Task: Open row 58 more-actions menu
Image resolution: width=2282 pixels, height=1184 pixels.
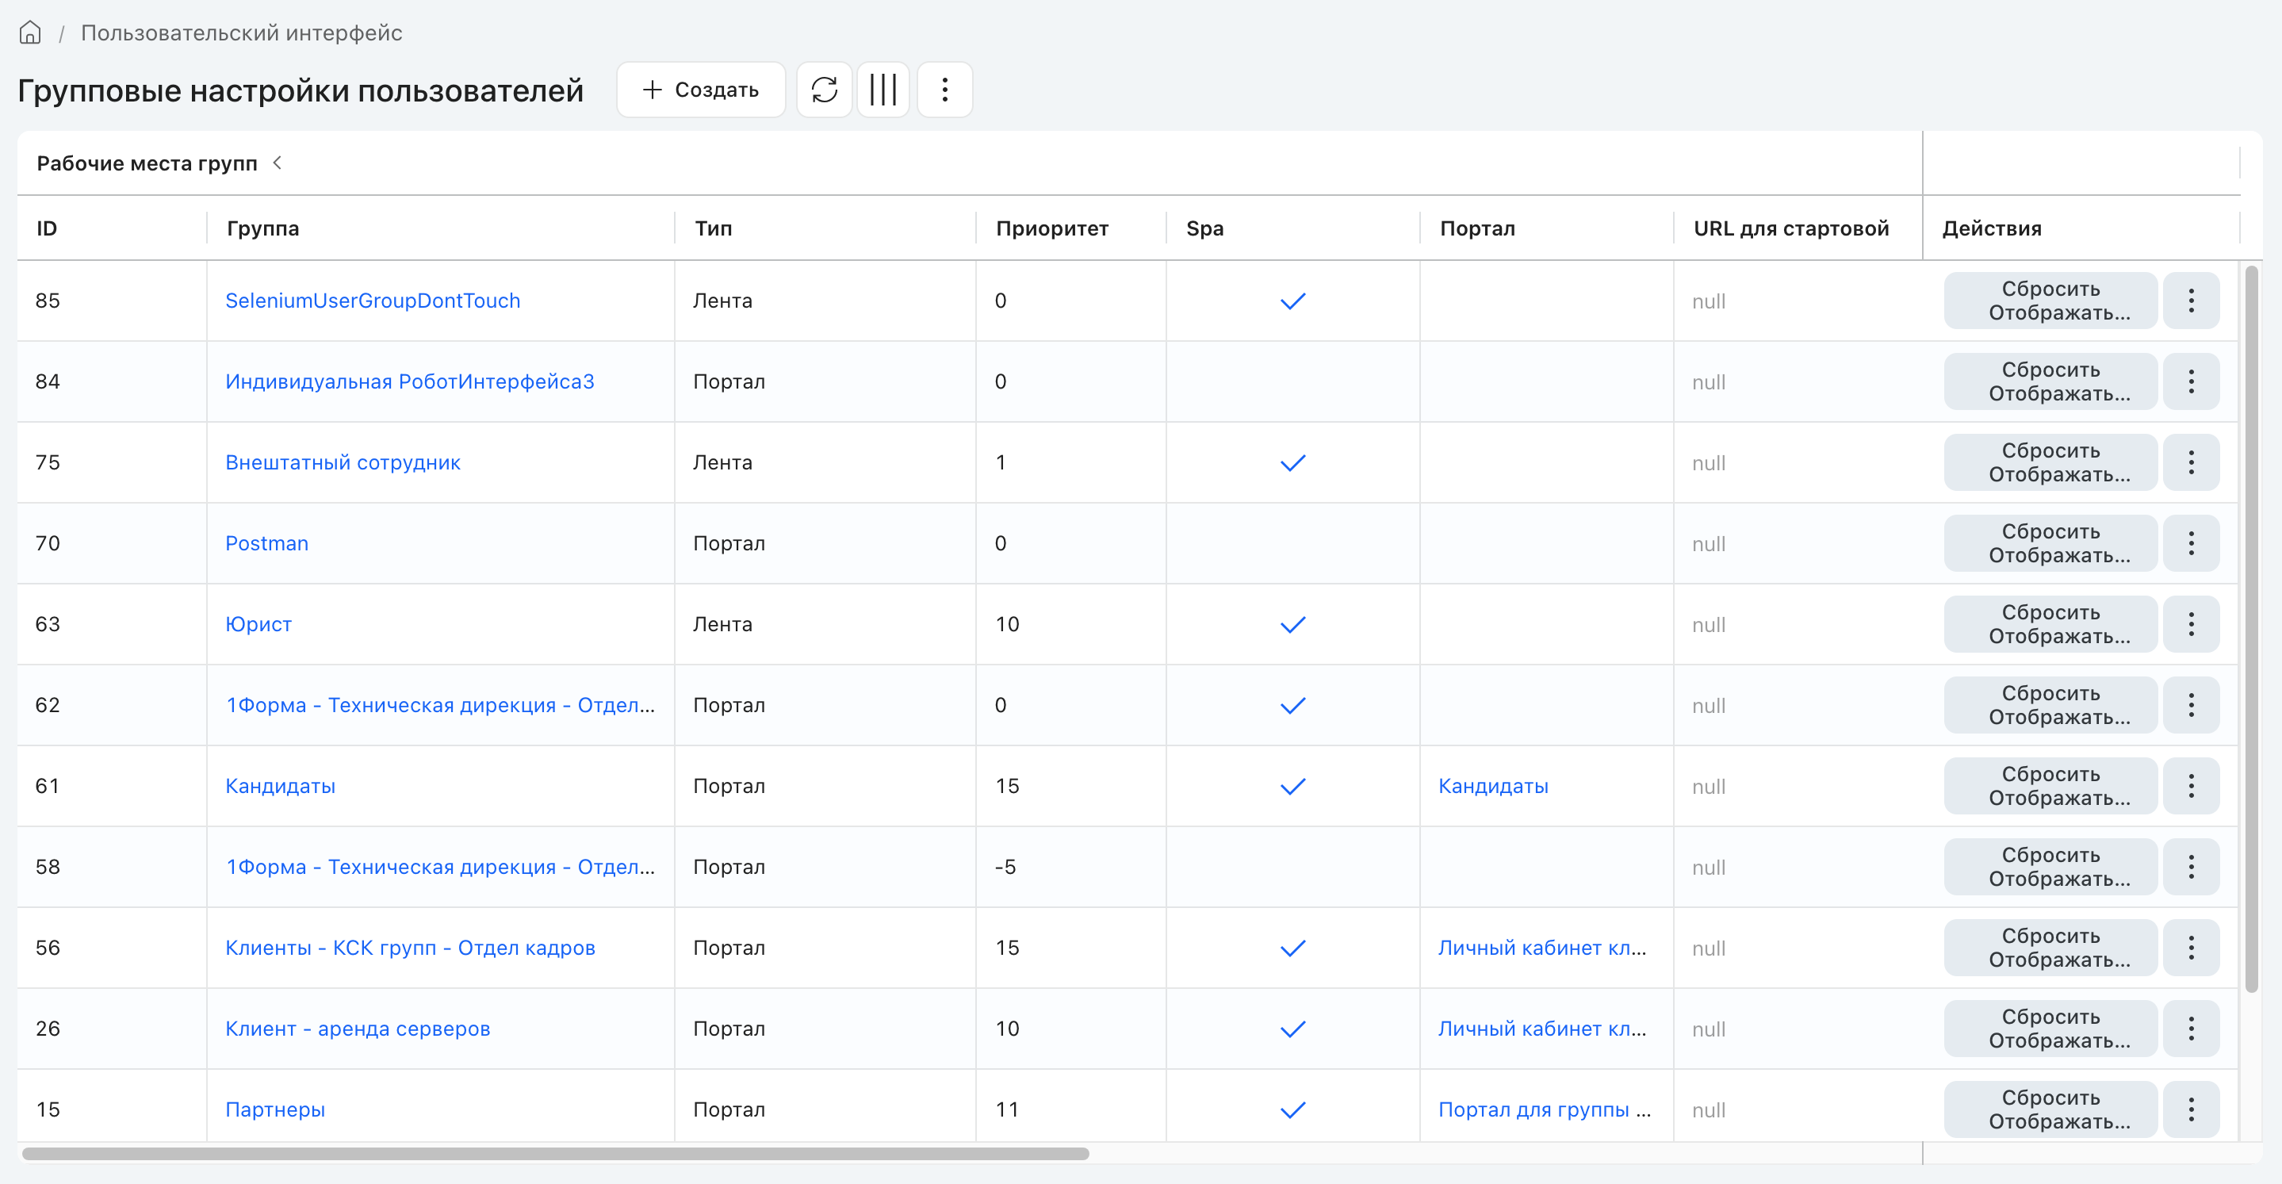Action: 2191,867
